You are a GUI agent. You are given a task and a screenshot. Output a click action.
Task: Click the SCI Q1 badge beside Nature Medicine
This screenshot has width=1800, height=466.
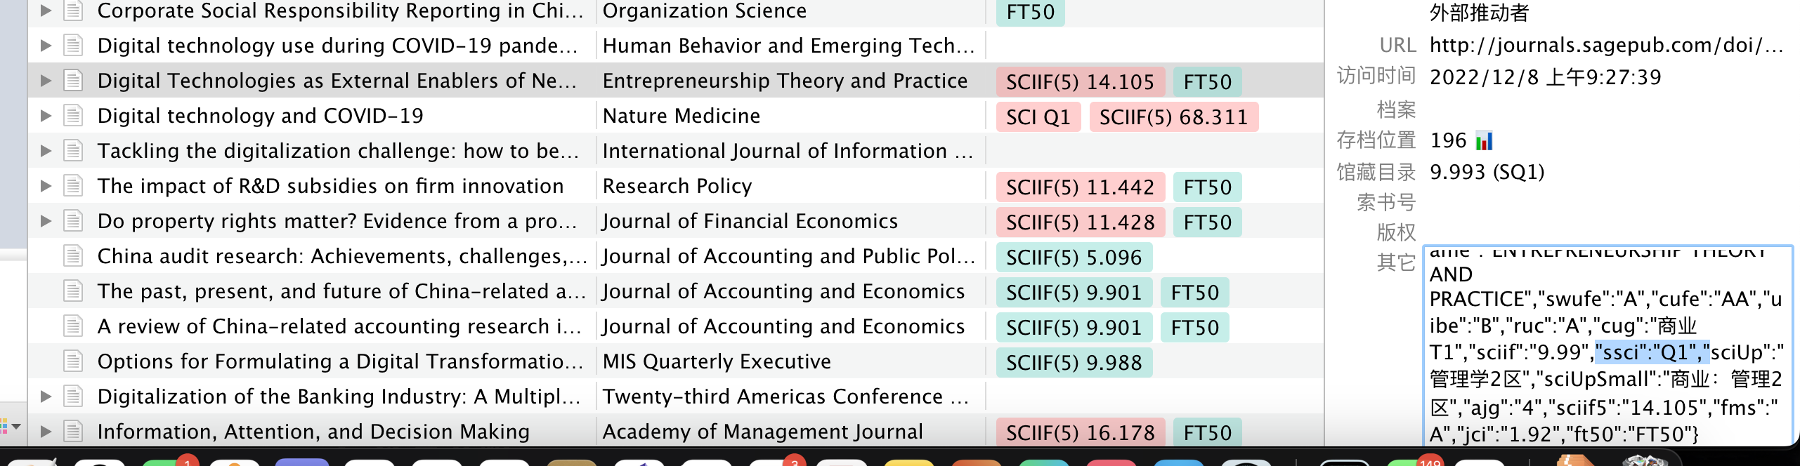(1038, 117)
